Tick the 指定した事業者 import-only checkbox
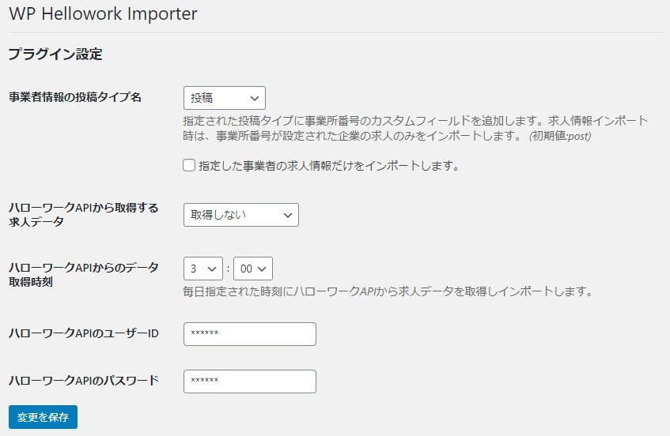This screenshot has height=436, width=670. (189, 165)
